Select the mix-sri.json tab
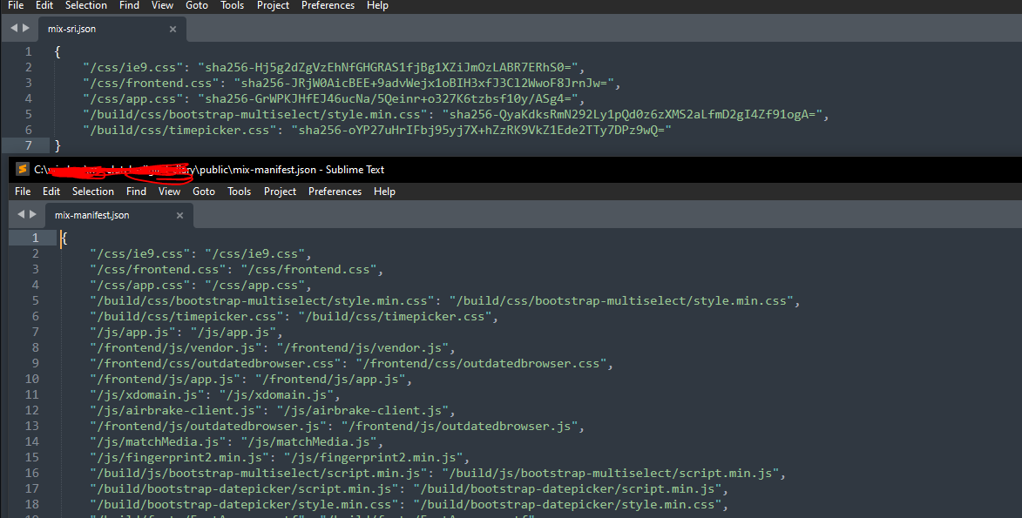1022x518 pixels. [74, 28]
